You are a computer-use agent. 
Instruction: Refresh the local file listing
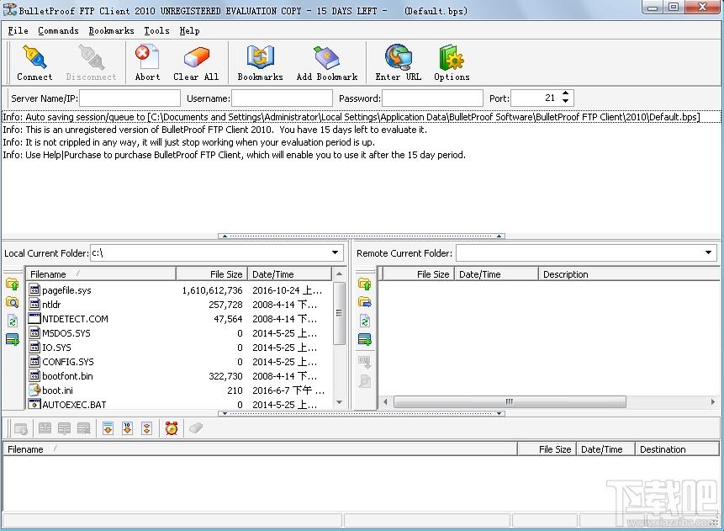(13, 321)
